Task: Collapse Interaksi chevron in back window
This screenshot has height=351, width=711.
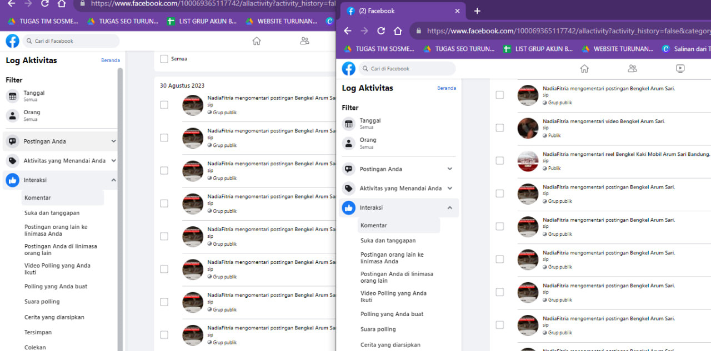Action: [x=113, y=180]
